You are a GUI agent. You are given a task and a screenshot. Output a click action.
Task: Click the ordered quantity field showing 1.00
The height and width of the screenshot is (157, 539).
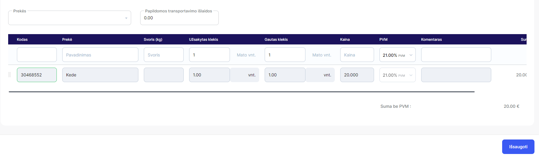[x=209, y=75]
